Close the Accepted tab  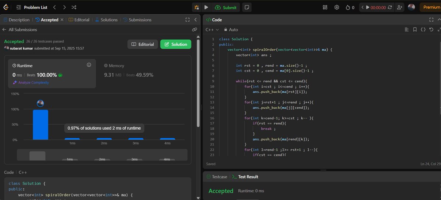point(62,20)
